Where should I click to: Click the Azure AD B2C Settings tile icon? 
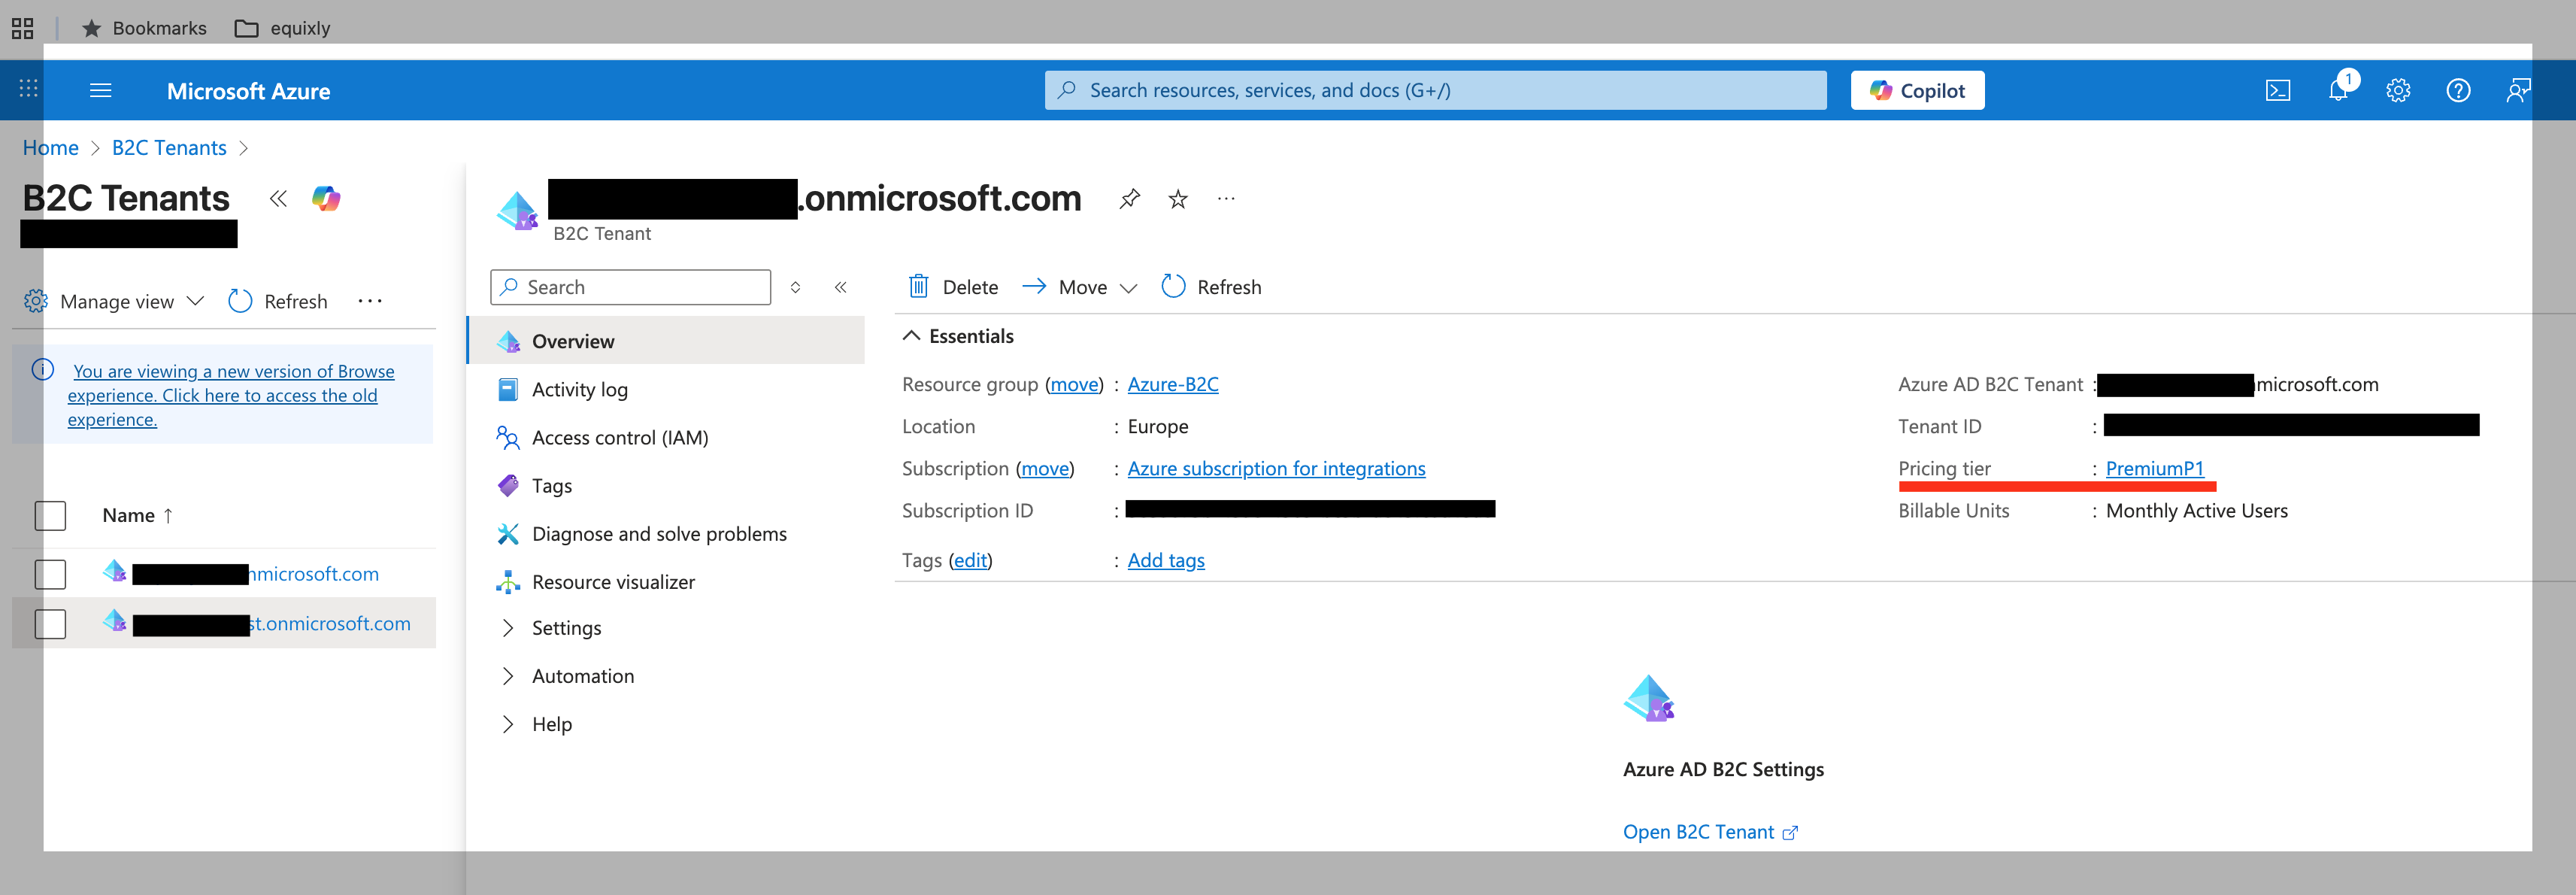point(1649,698)
